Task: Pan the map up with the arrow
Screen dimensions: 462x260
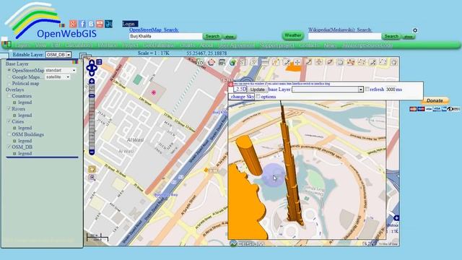Action: (92, 62)
